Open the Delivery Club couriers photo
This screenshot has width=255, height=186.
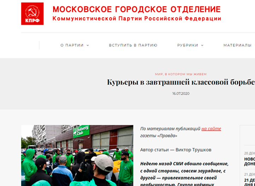click(x=77, y=156)
